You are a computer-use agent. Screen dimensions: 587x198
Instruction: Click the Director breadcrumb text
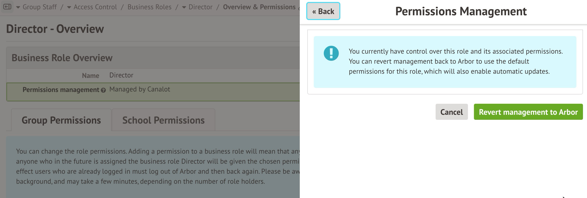click(201, 7)
